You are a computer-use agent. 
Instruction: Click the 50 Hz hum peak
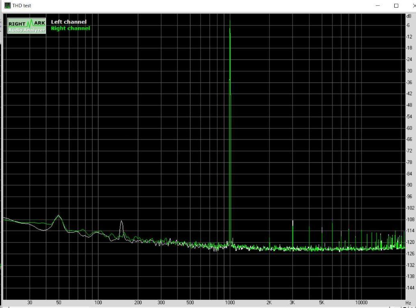(x=59, y=216)
